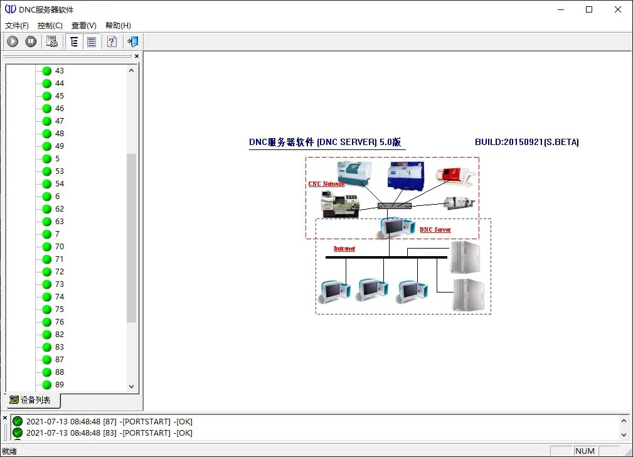Click the log panel scroll down arrow
Viewport: 633px width, 457px height.
(624, 435)
